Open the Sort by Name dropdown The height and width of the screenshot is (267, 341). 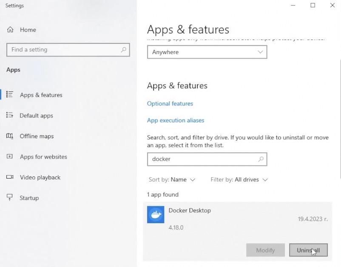click(172, 179)
